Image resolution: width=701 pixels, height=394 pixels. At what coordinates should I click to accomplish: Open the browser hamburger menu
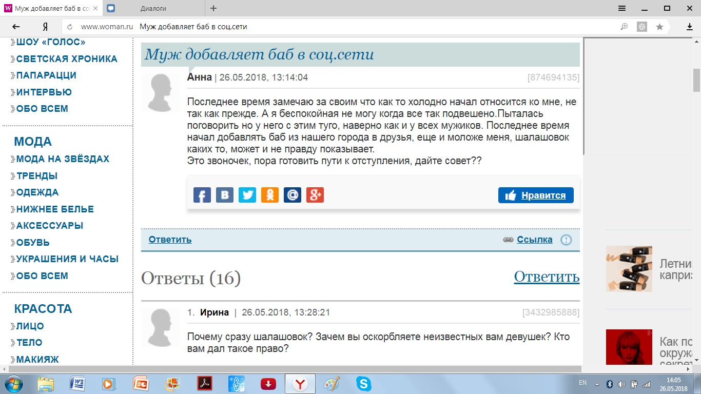pyautogui.click(x=621, y=8)
